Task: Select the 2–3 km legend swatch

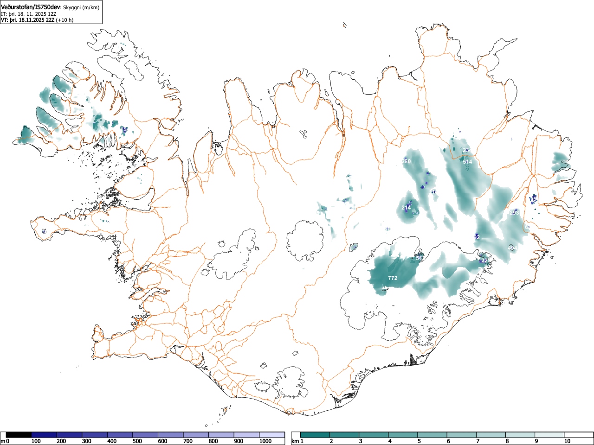Action: 344,435
